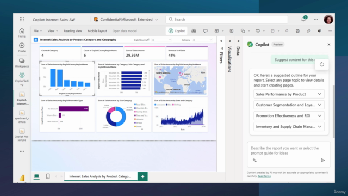
Task: Open Copilot-Internet report in sidebar
Action: [22, 99]
